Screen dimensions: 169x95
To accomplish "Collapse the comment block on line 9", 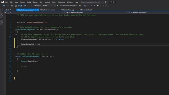I will pos(16,35).
